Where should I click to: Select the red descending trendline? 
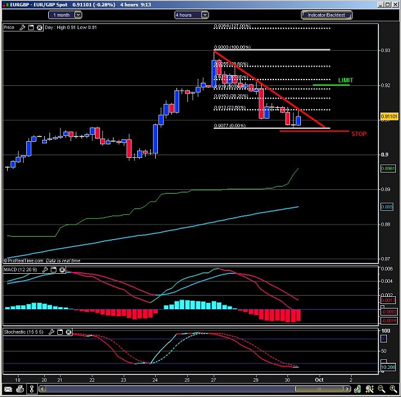[x=269, y=89]
